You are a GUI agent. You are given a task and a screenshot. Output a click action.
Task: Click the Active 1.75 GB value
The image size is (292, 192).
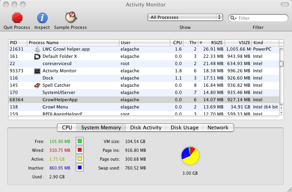click(x=57, y=159)
